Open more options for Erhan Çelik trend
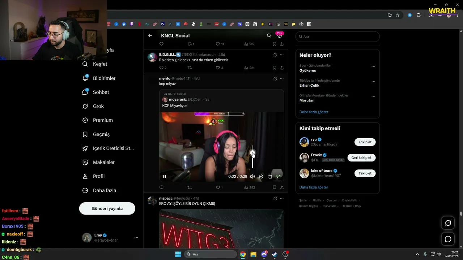Image resolution: width=463 pixels, height=260 pixels. pyautogui.click(x=373, y=82)
